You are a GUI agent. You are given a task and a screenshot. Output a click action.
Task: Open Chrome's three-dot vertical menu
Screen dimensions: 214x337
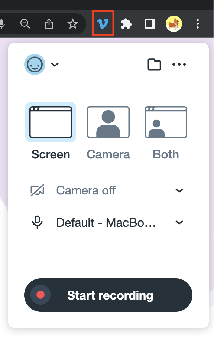click(197, 24)
